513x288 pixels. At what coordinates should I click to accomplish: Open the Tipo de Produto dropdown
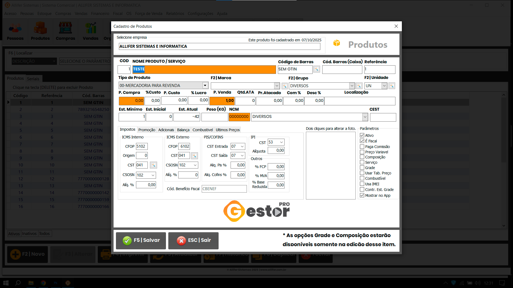205,86
